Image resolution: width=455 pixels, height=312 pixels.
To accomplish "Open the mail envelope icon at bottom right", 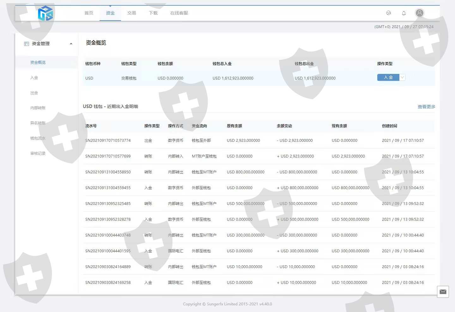I will coord(443,291).
